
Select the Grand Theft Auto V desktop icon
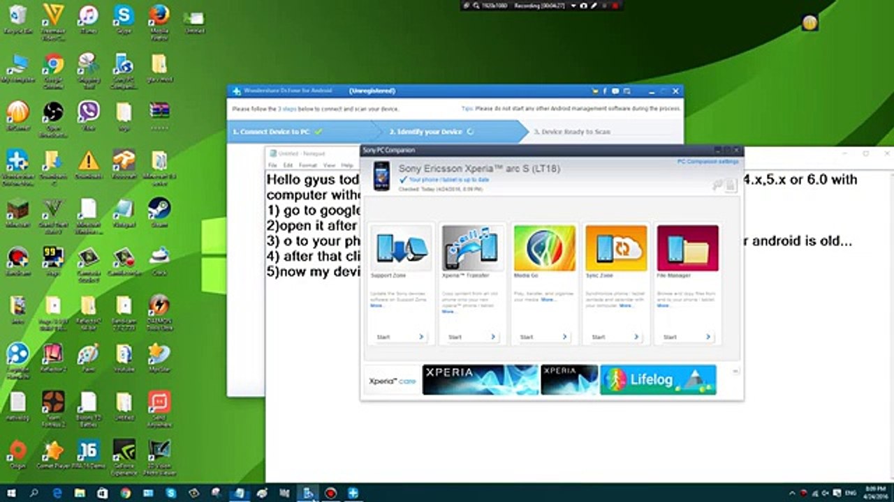click(x=53, y=215)
